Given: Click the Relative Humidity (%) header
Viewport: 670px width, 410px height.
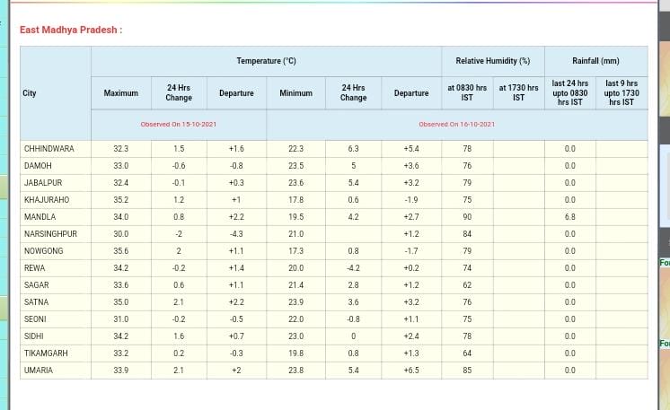Looking at the screenshot, I should click(492, 61).
